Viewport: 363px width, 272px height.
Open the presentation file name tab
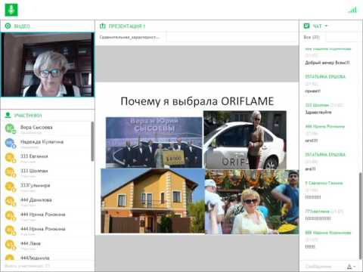click(131, 37)
